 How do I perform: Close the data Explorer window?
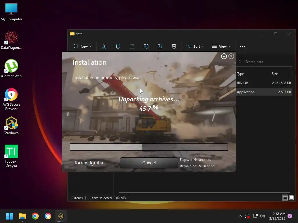289,34
